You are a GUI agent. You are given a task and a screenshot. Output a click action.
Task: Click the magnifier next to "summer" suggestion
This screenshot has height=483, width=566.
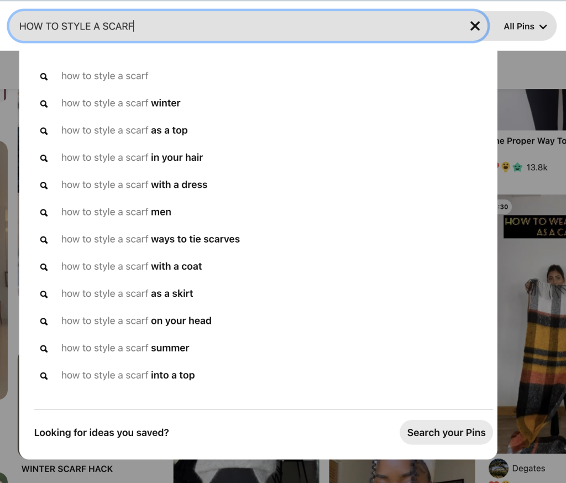pyautogui.click(x=44, y=348)
